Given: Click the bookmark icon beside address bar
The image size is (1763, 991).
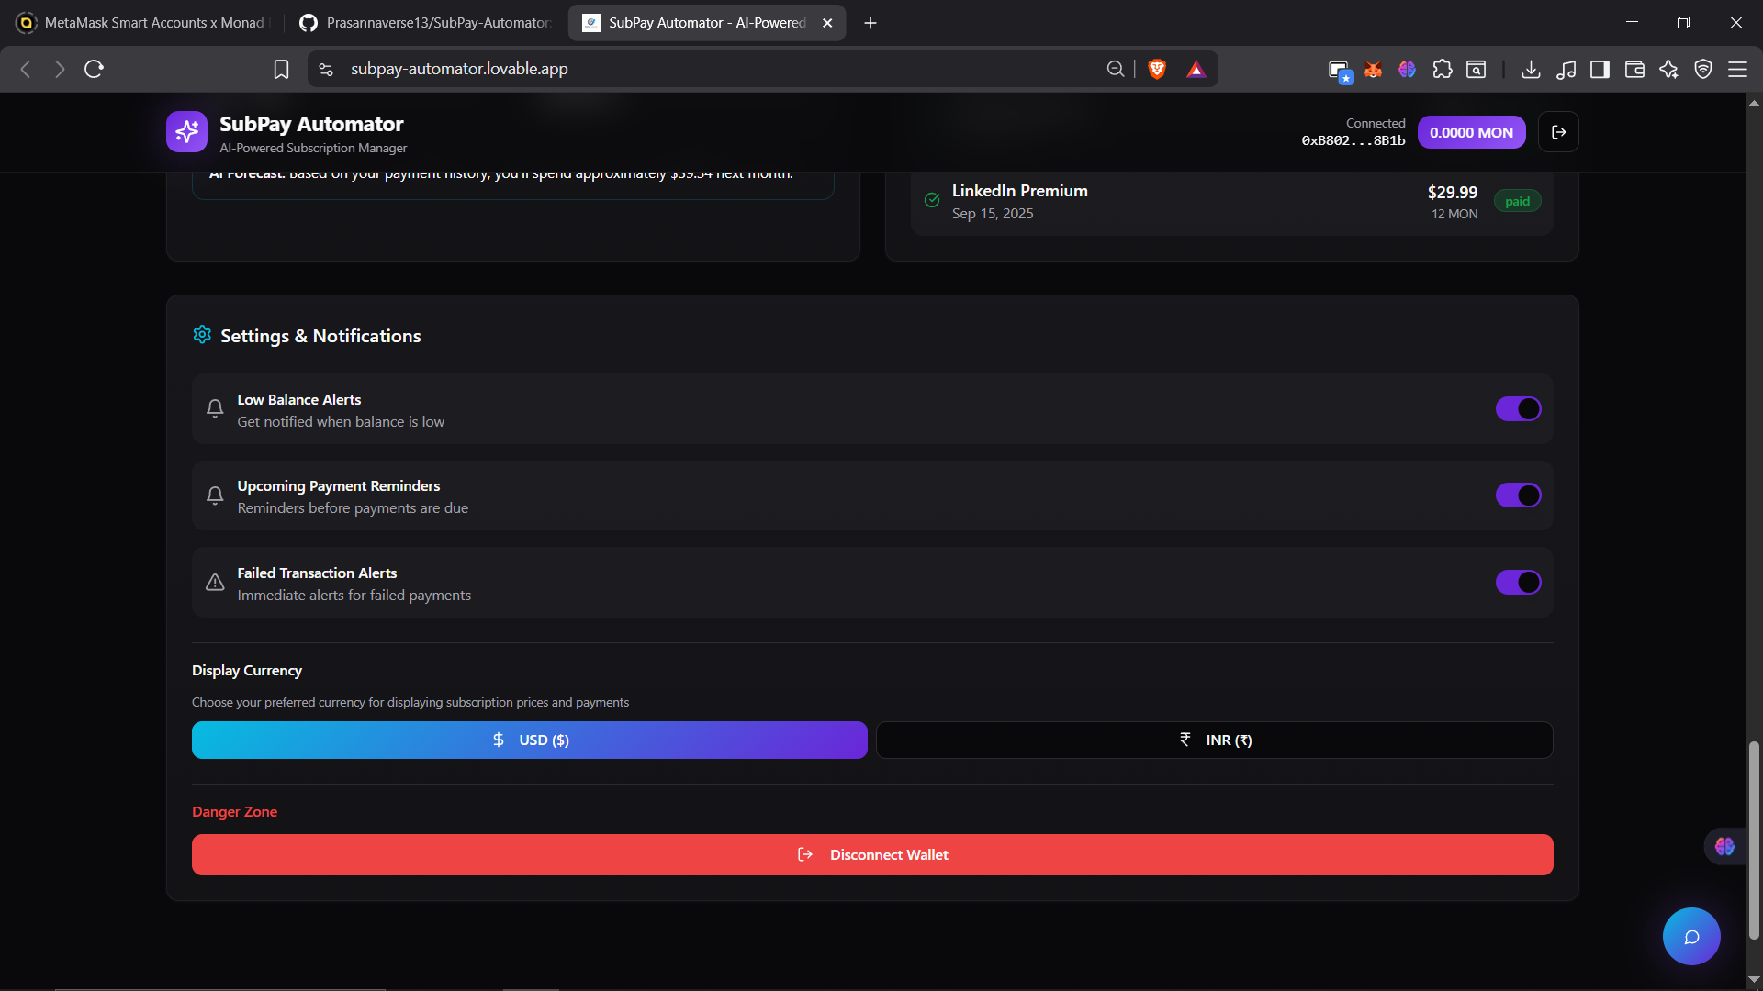Looking at the screenshot, I should [281, 69].
